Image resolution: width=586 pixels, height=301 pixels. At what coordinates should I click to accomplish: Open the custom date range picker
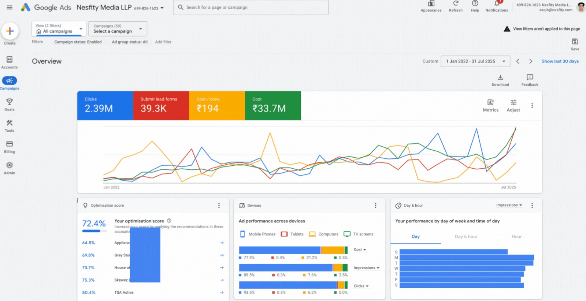coord(475,61)
